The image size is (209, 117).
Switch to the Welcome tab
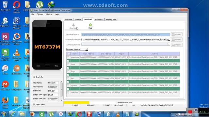pos(69,19)
